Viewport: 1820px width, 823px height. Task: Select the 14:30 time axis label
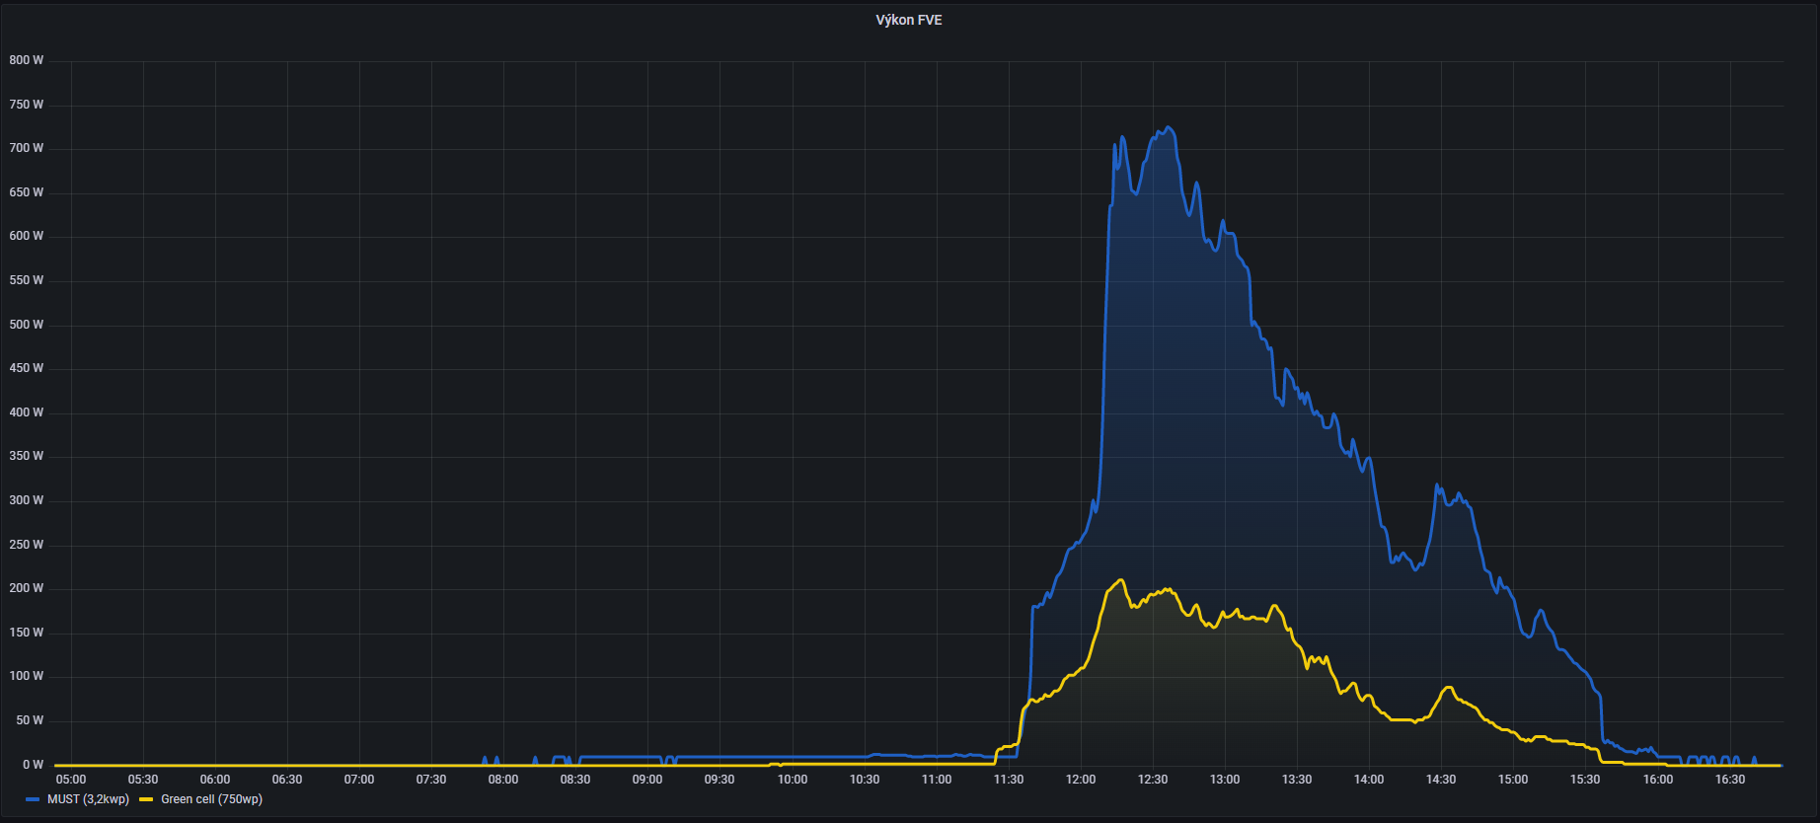(1441, 780)
